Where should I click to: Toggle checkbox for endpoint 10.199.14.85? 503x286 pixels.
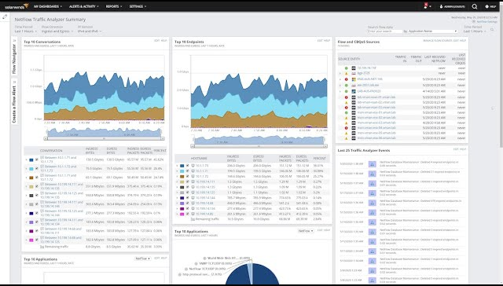tap(188, 214)
